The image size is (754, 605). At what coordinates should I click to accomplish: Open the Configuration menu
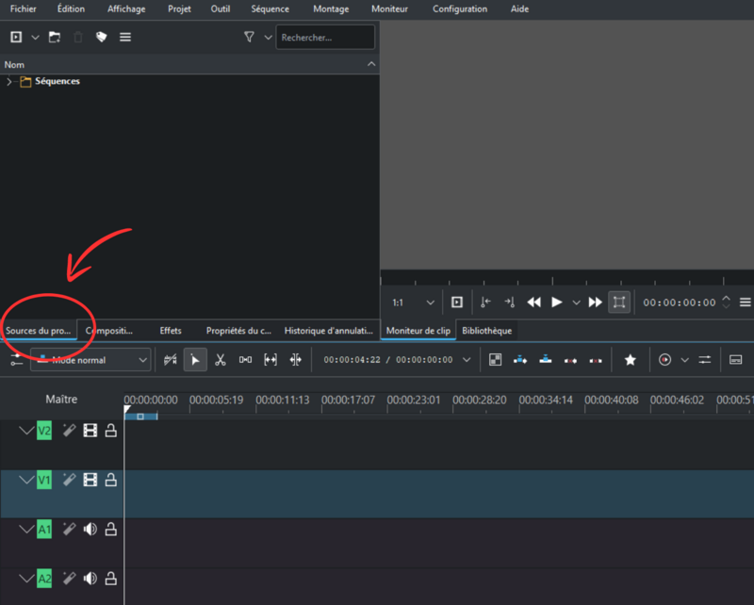pos(460,8)
